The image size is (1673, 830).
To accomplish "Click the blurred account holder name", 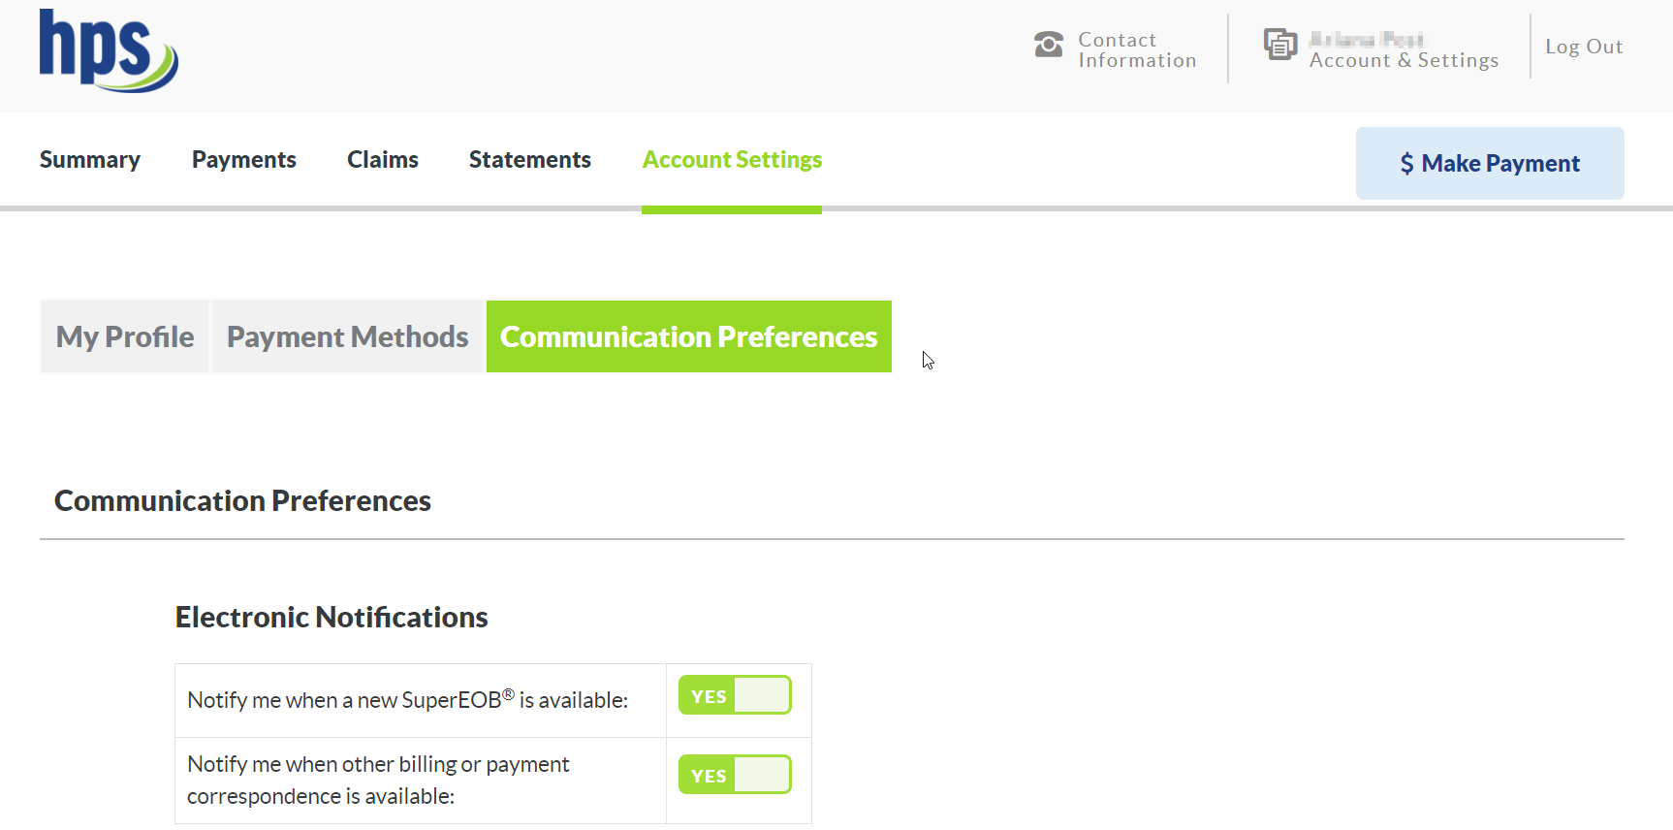I will (1366, 39).
